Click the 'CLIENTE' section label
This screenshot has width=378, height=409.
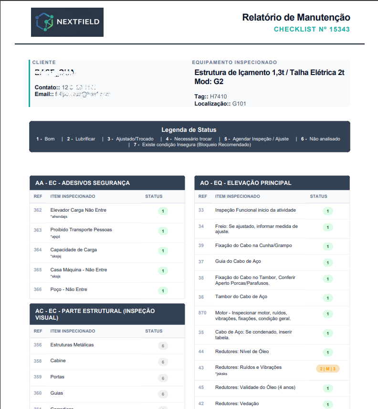tap(44, 62)
